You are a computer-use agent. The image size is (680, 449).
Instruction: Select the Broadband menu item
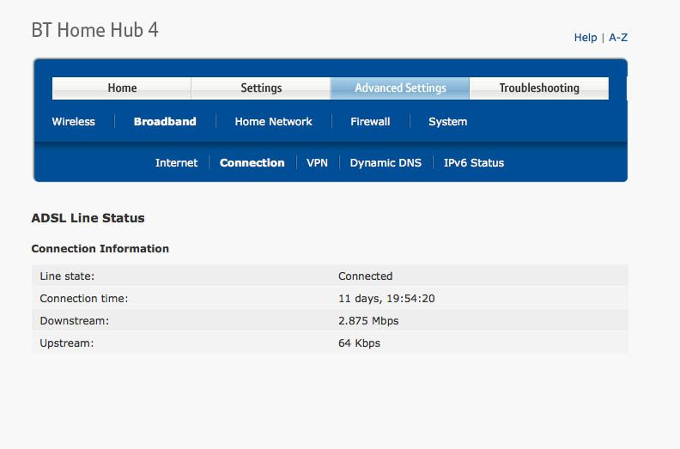[x=165, y=121]
